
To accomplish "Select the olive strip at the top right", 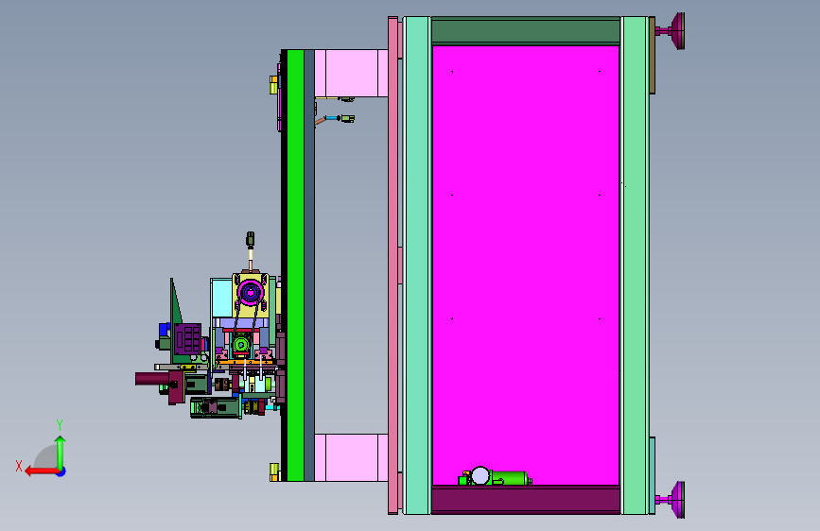I will pos(653,56).
